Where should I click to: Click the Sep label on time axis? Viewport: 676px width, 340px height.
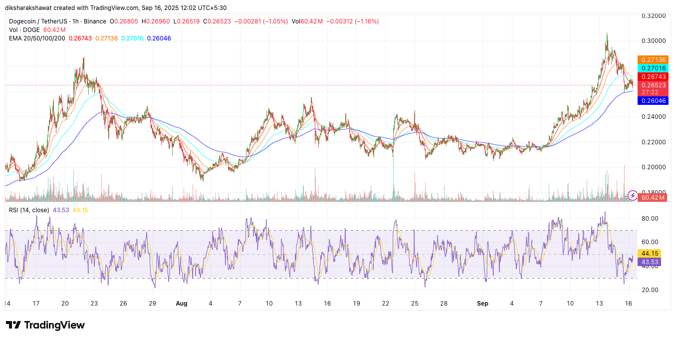coord(482,303)
